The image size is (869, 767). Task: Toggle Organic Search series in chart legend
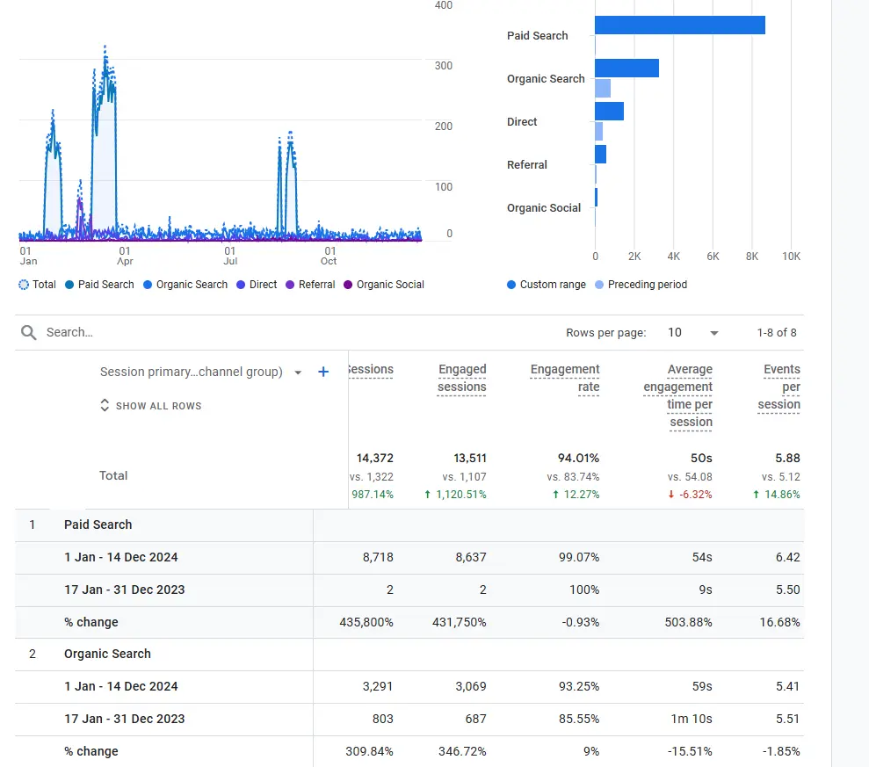pyautogui.click(x=148, y=285)
